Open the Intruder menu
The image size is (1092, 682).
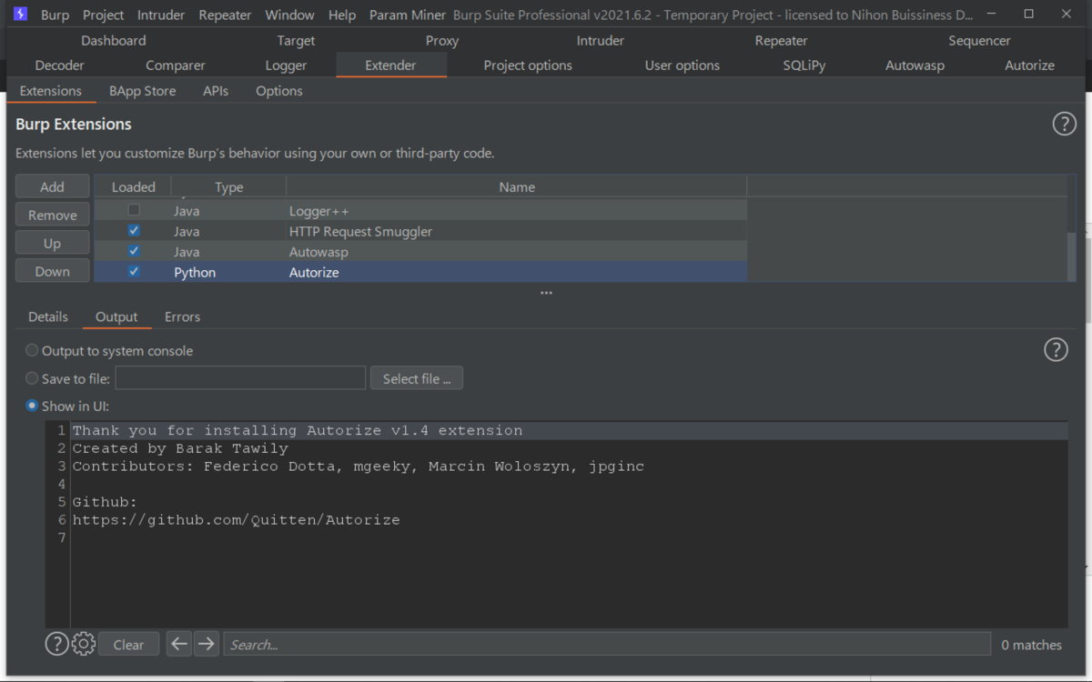pyautogui.click(x=161, y=15)
